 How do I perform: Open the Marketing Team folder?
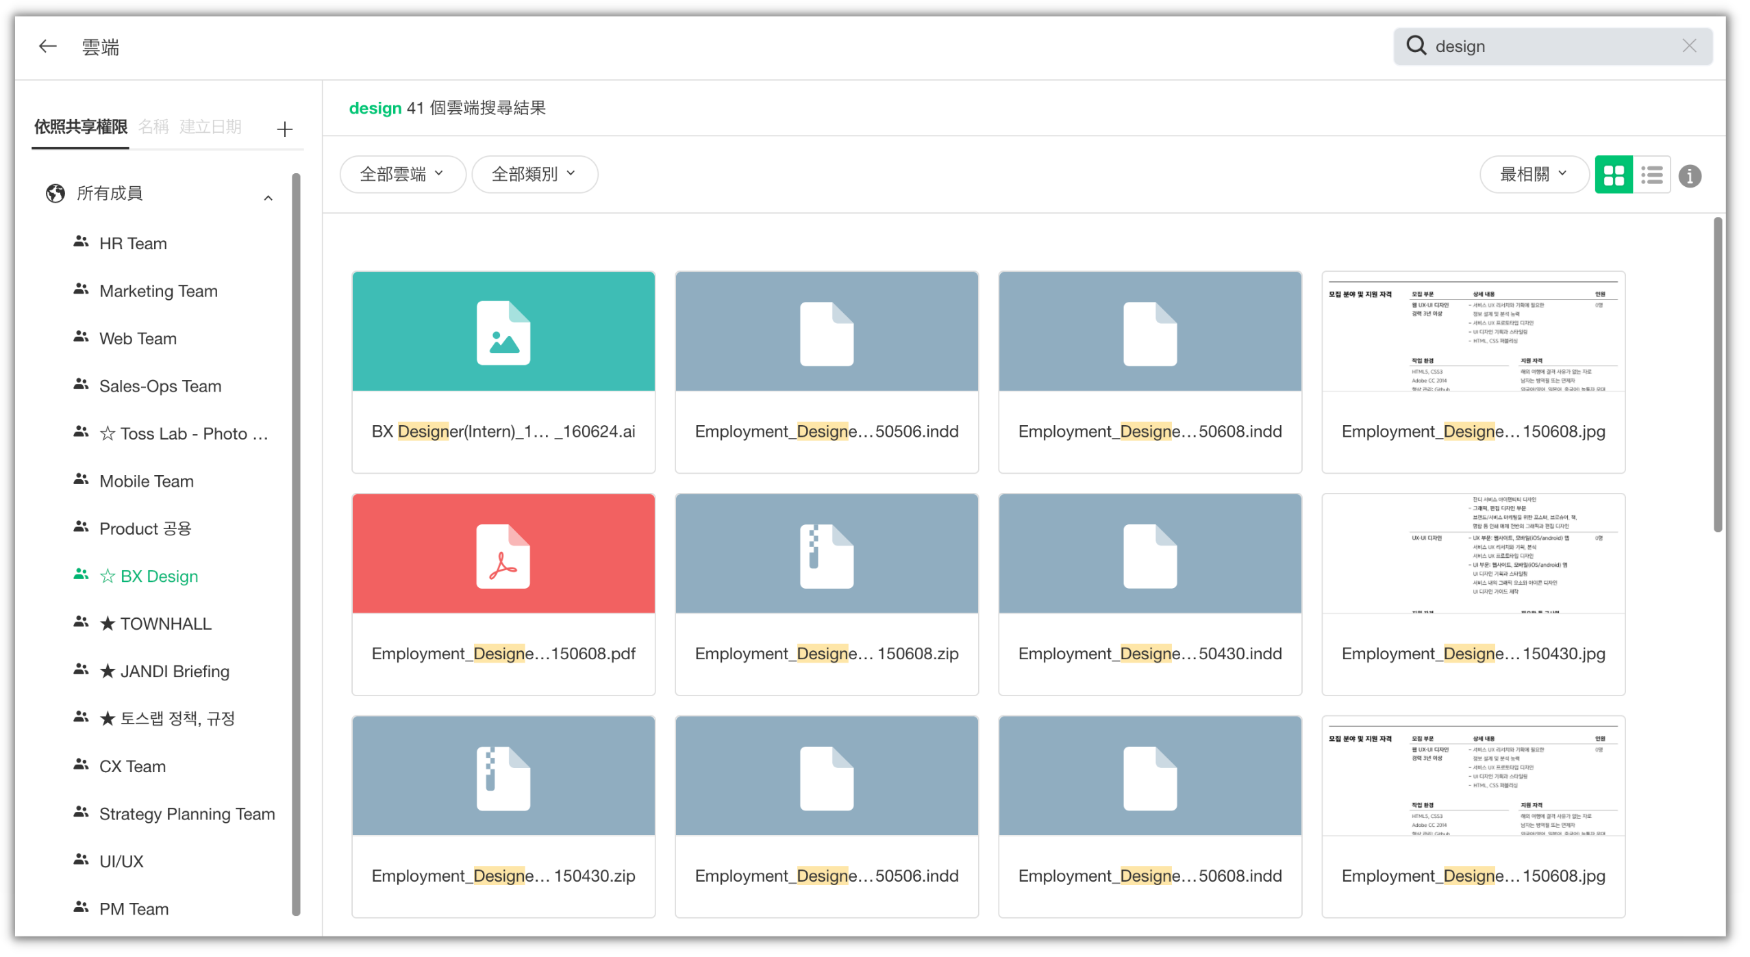[x=158, y=291]
